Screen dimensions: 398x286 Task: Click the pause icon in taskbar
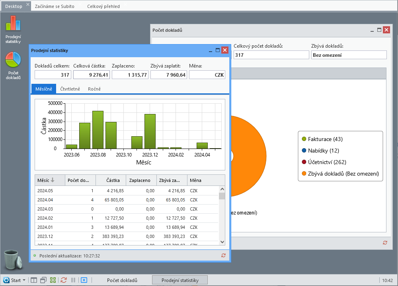[73, 280]
